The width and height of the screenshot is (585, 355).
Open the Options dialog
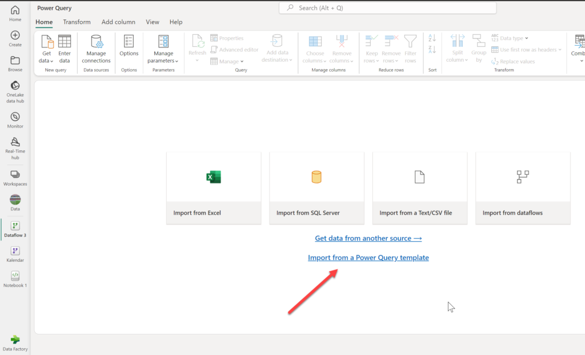(x=129, y=46)
